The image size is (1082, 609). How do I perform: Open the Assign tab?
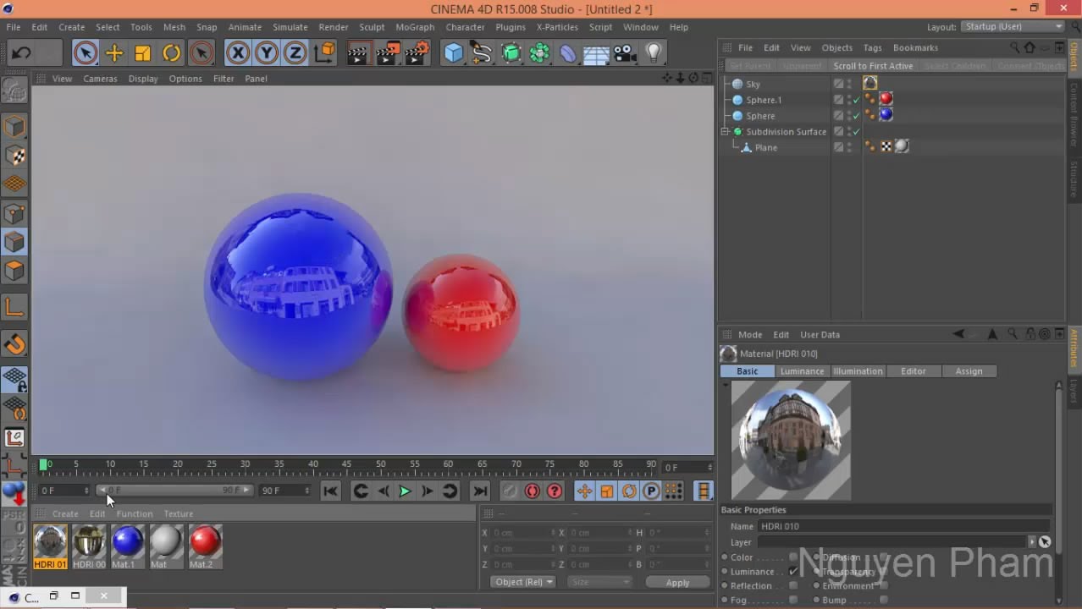[x=969, y=371]
